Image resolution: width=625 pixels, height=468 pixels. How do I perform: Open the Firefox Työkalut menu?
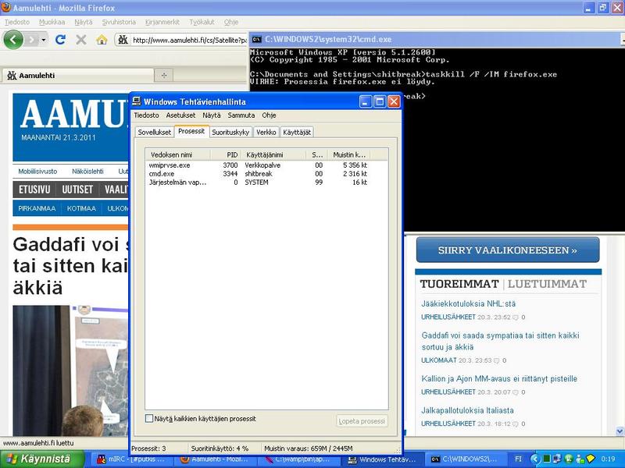point(202,23)
